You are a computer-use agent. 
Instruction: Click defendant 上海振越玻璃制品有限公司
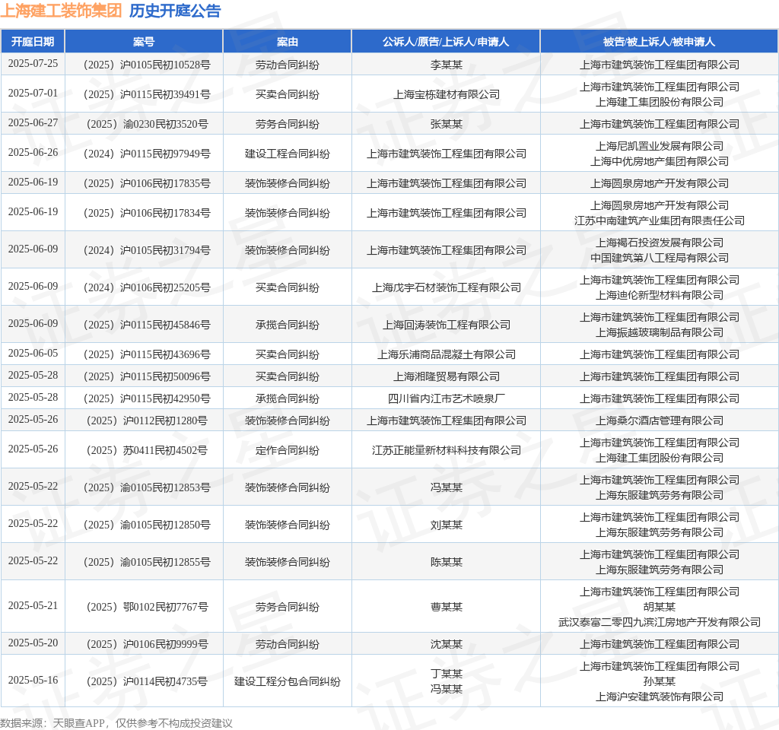660,332
